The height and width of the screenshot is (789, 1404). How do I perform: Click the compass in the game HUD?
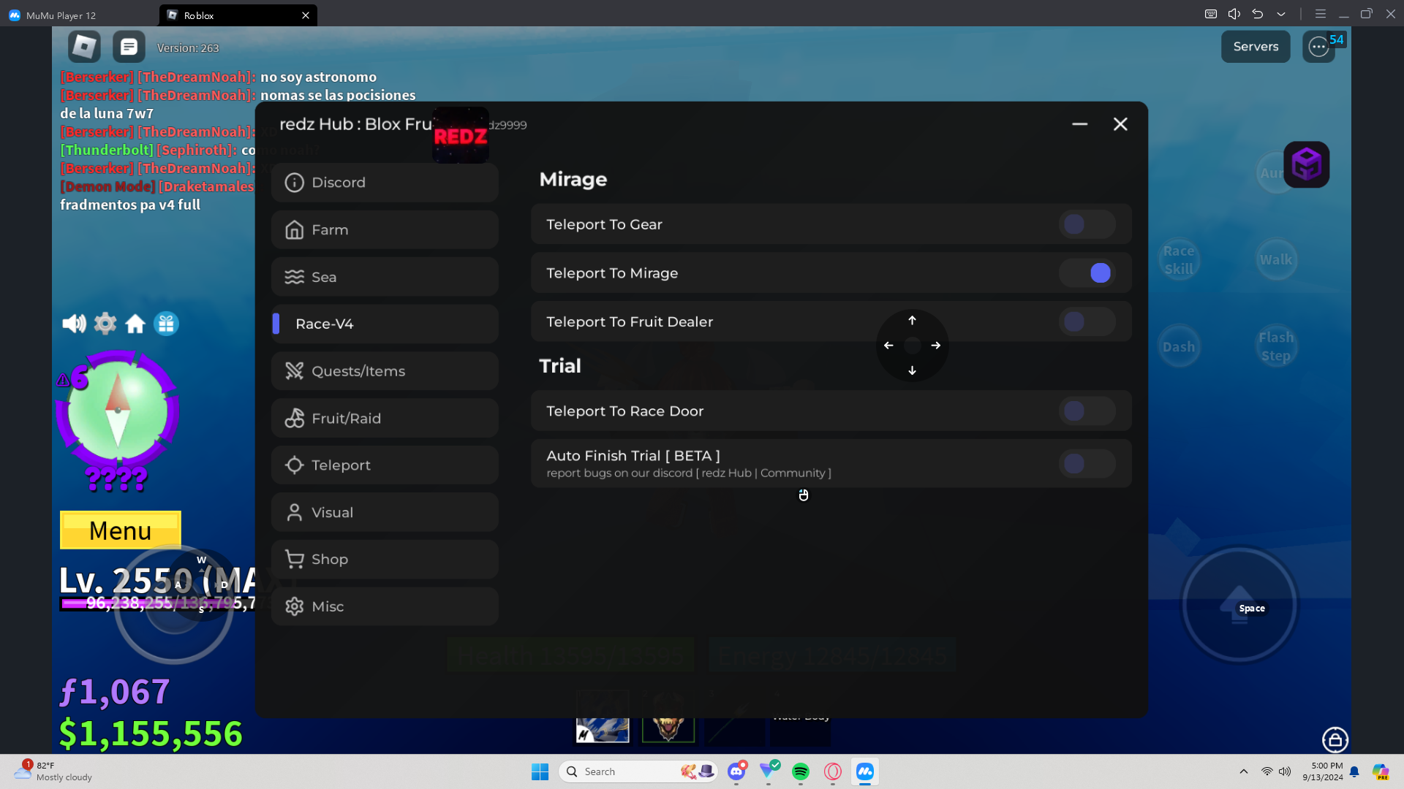point(118,411)
